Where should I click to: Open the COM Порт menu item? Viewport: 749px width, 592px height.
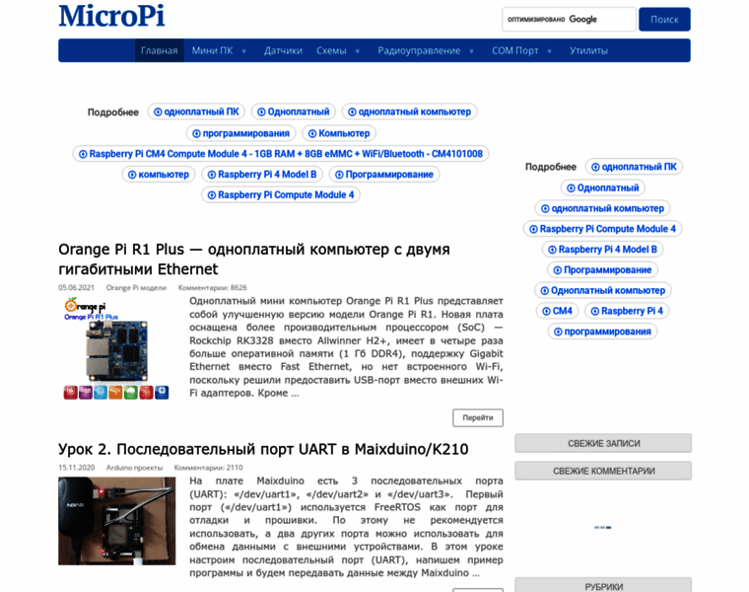click(514, 50)
